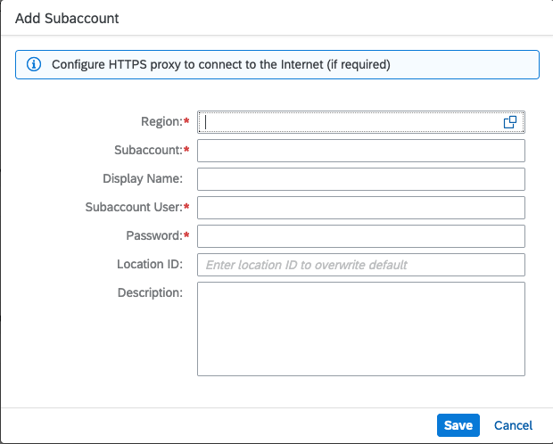The image size is (553, 444).
Task: Save the new subaccount
Action: pyautogui.click(x=458, y=425)
